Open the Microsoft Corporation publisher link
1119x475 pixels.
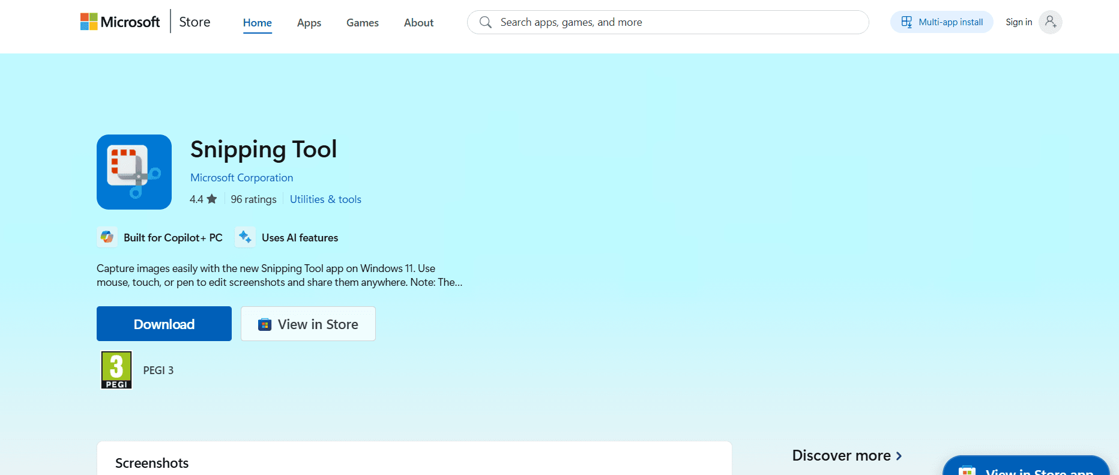[241, 178]
